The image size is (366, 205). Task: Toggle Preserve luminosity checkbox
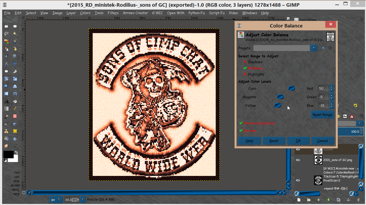click(257, 123)
